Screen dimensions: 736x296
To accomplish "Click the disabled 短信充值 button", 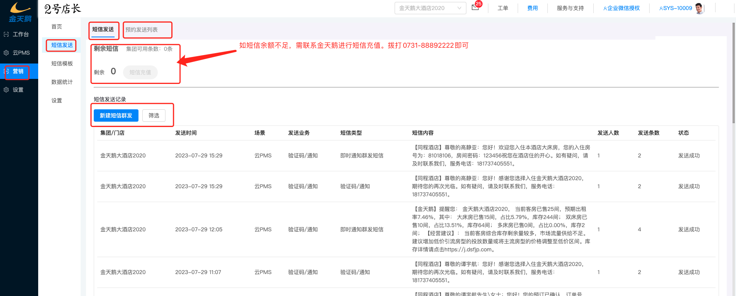I will tap(140, 72).
